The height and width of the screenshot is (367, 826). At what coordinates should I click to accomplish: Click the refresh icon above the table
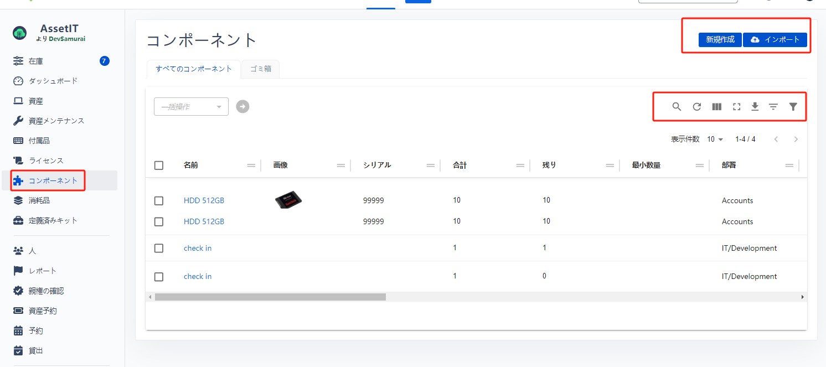697,107
